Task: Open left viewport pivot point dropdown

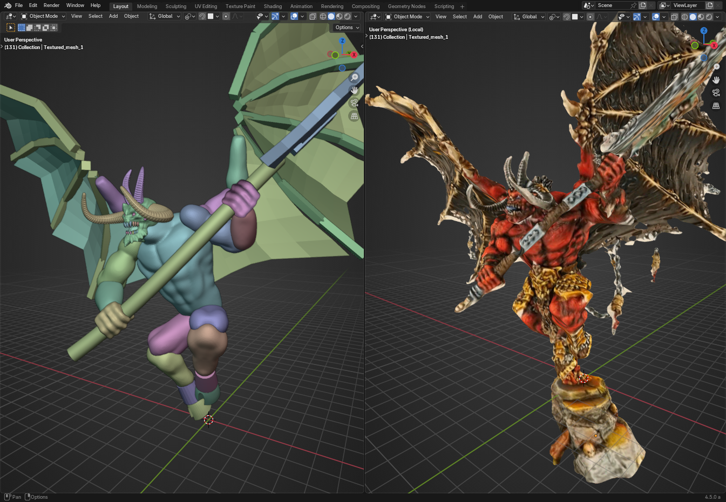Action: click(x=190, y=16)
